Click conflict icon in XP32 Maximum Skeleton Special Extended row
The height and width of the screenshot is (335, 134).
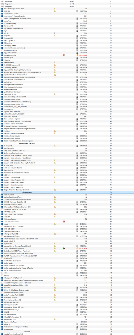tap(54, 199)
